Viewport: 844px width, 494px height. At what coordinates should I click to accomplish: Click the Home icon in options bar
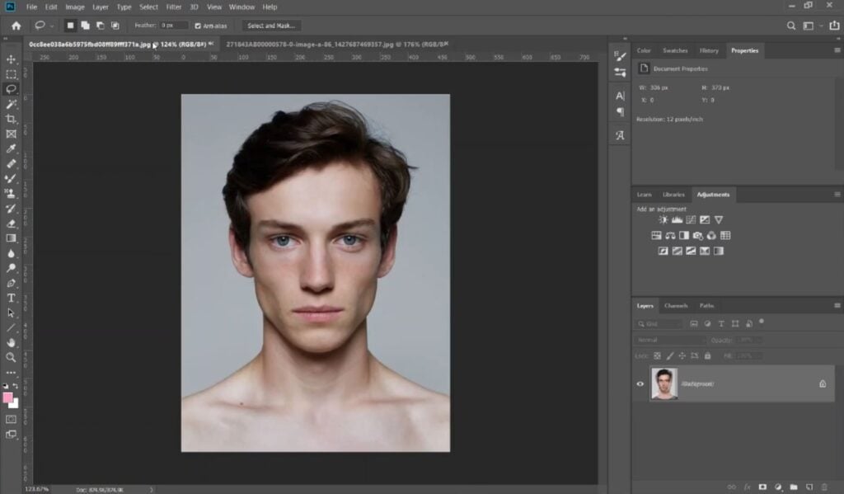pyautogui.click(x=16, y=26)
